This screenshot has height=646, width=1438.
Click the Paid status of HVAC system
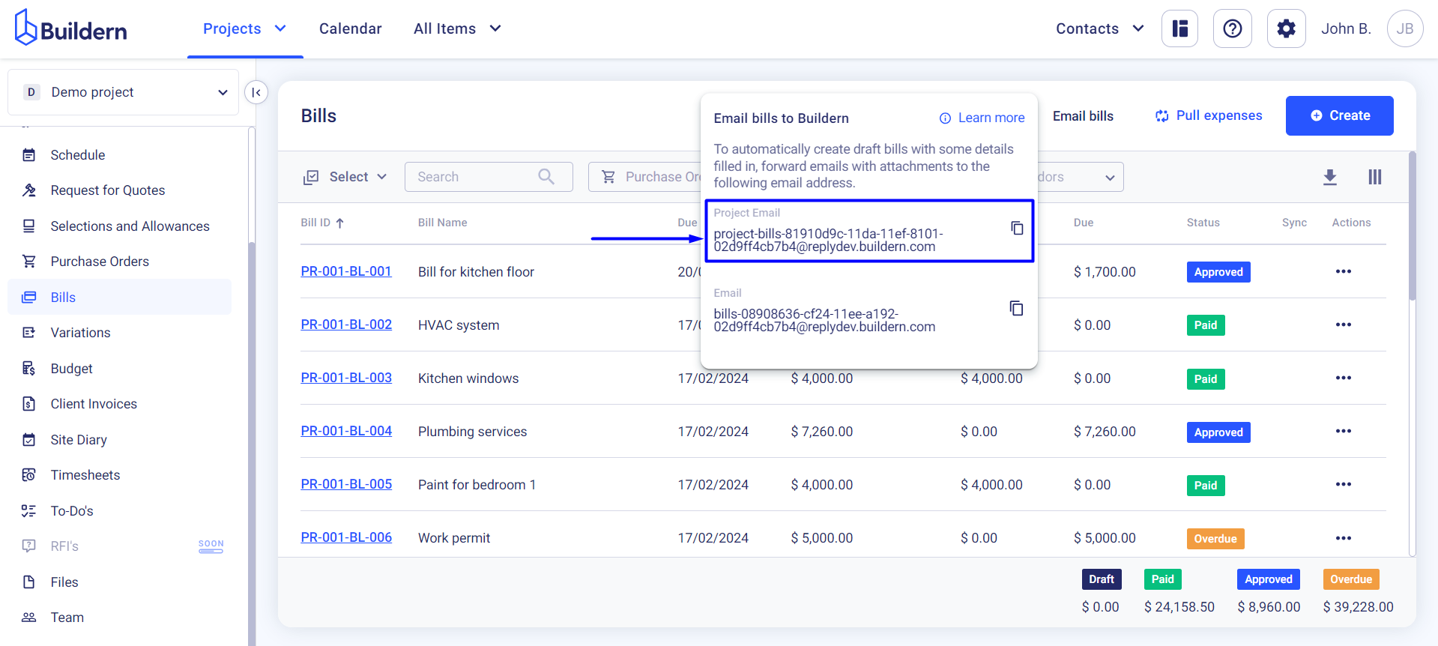(1206, 325)
